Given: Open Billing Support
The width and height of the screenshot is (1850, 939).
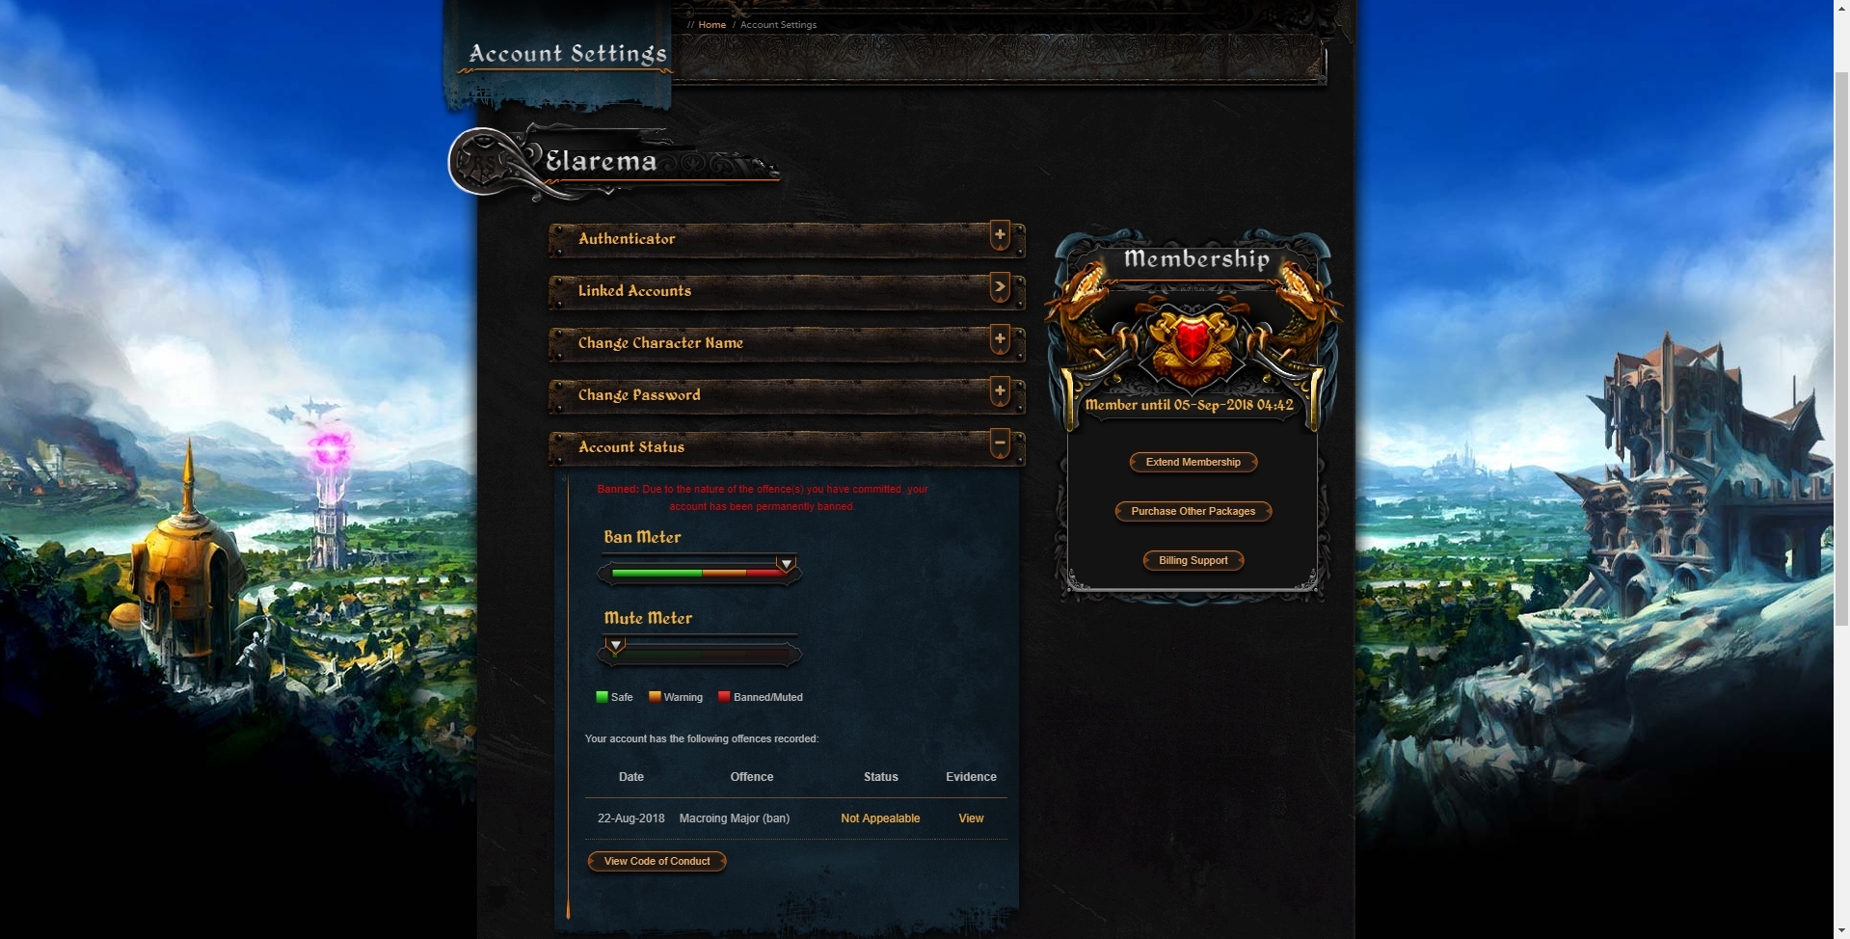Looking at the screenshot, I should 1193,561.
